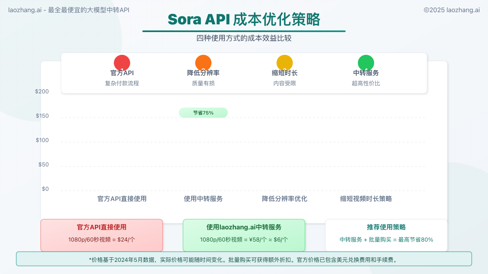Click the 复杂付款流程 caption

pos(122,83)
